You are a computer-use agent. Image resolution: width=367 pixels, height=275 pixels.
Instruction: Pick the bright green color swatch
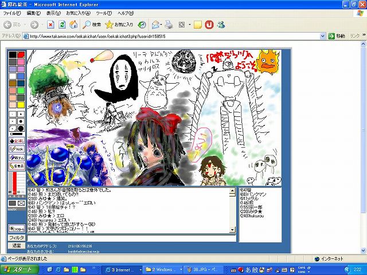point(21,91)
